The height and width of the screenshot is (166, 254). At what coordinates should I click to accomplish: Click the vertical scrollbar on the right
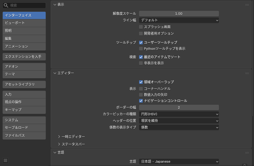click(x=253, y=58)
